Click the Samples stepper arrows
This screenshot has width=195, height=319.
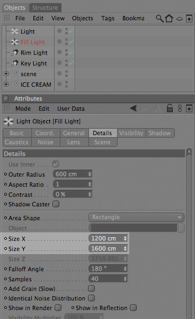point(125,279)
